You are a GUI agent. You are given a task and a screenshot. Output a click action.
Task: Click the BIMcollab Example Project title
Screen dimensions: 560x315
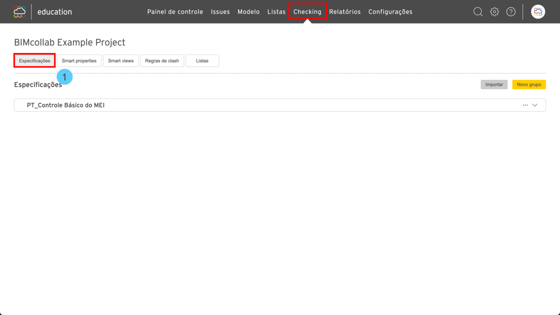tap(70, 42)
